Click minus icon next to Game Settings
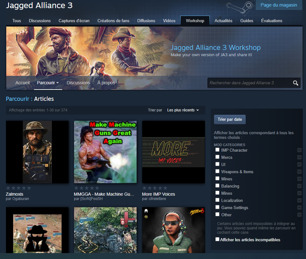Viewport: 306px width, 259px height. (x=299, y=208)
